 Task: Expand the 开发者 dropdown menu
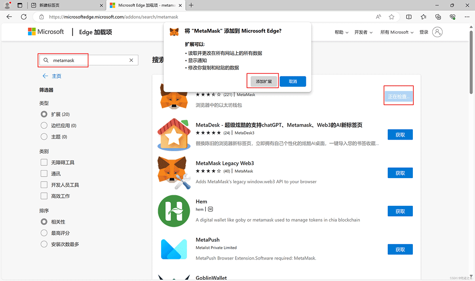click(x=363, y=32)
